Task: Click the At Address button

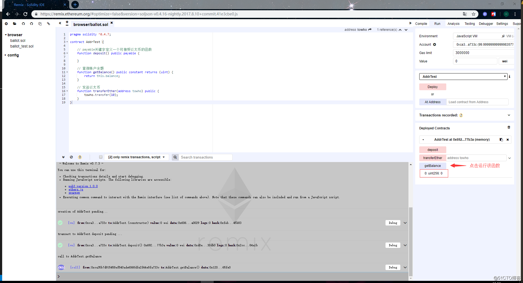Action: (x=433, y=102)
